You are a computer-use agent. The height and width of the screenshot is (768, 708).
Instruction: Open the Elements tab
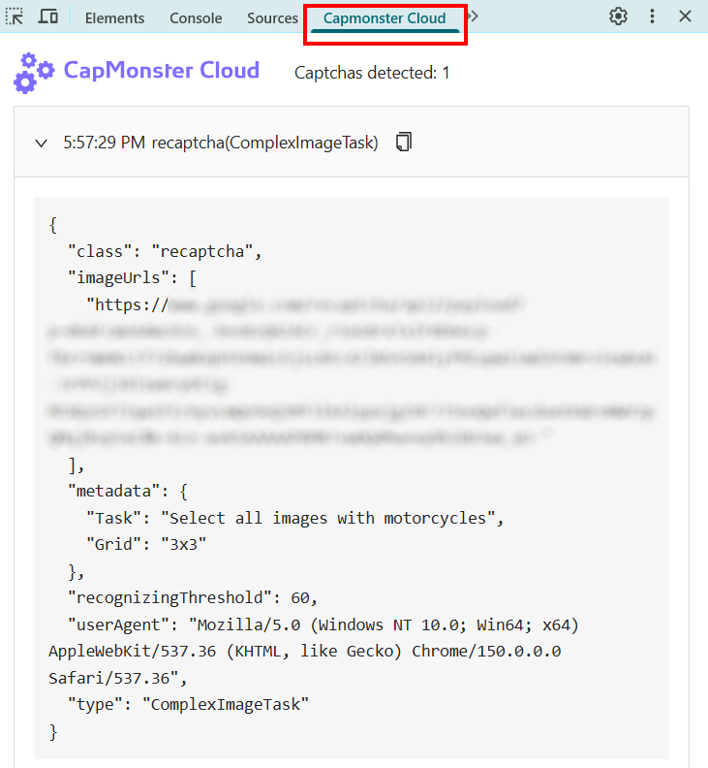click(x=114, y=18)
